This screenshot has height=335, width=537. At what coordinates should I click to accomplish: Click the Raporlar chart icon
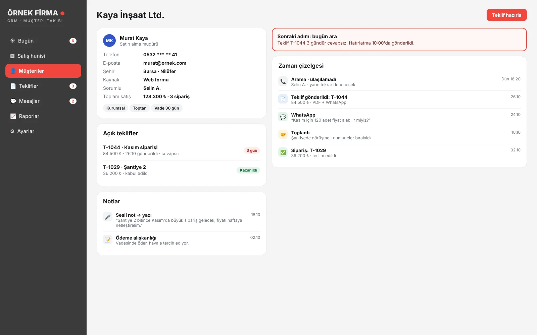click(x=13, y=116)
